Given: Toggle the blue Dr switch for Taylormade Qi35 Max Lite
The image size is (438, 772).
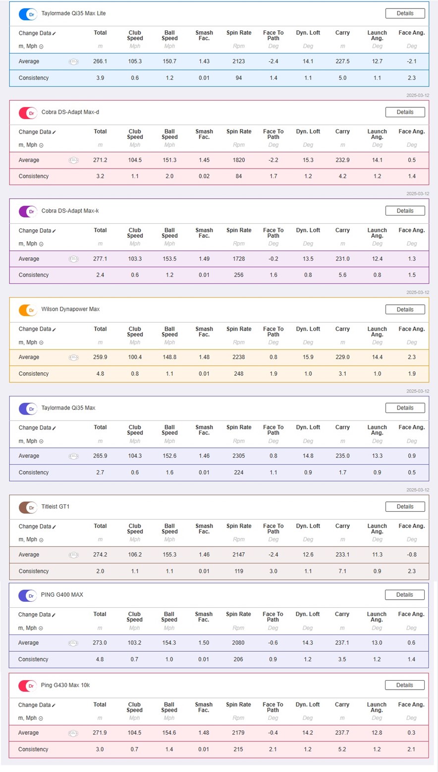Looking at the screenshot, I should tap(28, 14).
